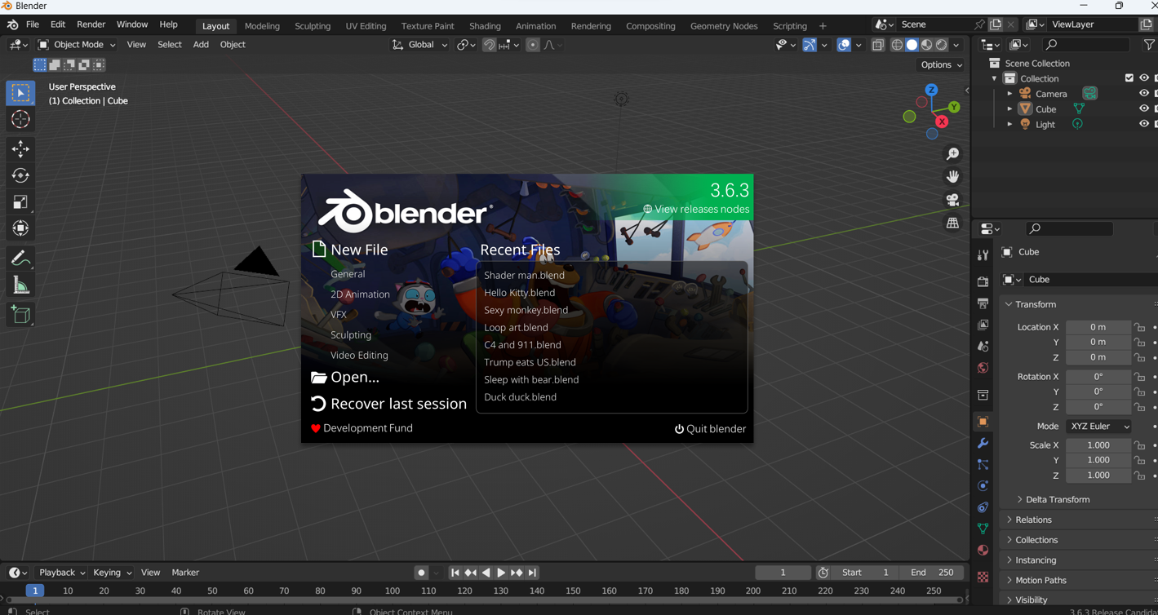Viewport: 1158px width, 615px height.
Task: Play the timeline animation forward
Action: tap(501, 573)
